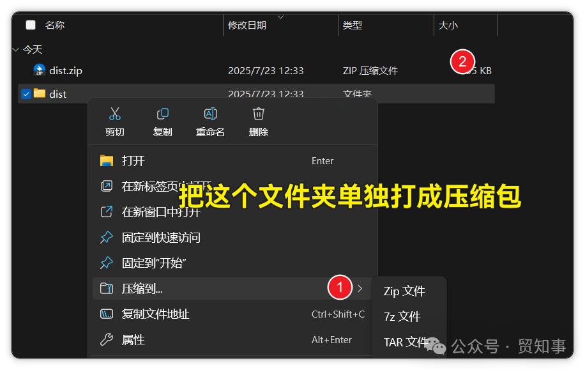Screen dimensions: 585x370
Task: Expand the 压缩到 submenu arrow
Action: click(x=360, y=288)
